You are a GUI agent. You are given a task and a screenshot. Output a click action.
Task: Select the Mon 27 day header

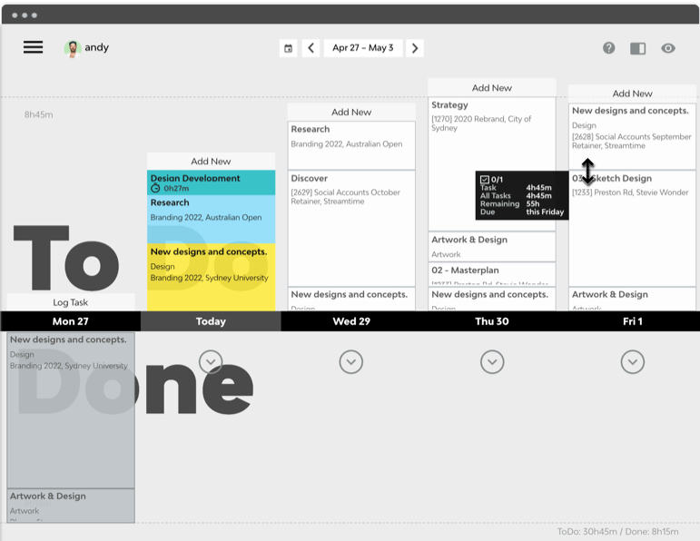(71, 321)
